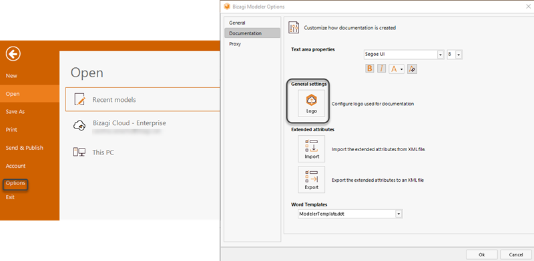Select the General options tab
This screenshot has width=534, height=261.
click(x=252, y=23)
